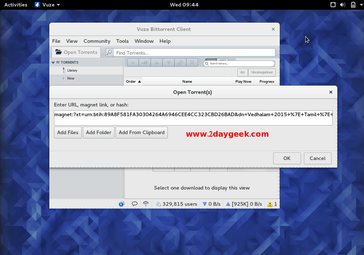Click the Progress column header
This screenshot has width=364, height=255.
coord(267,81)
